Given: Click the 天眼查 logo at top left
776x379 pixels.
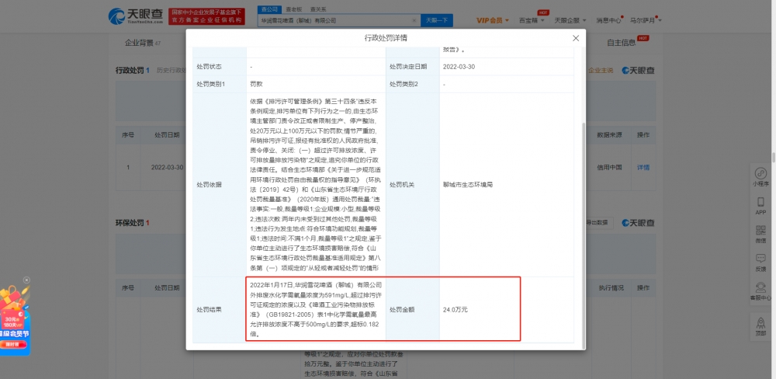Looking at the screenshot, I should click(x=136, y=16).
